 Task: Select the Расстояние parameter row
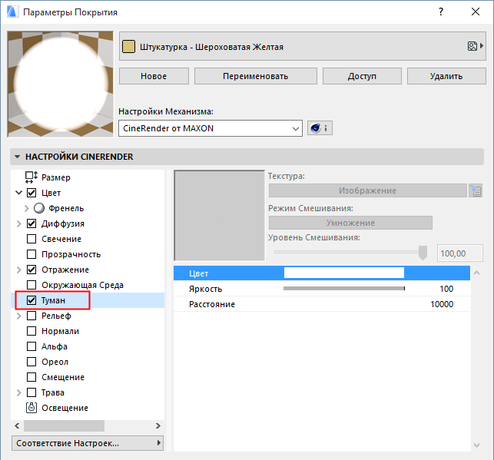(322, 304)
